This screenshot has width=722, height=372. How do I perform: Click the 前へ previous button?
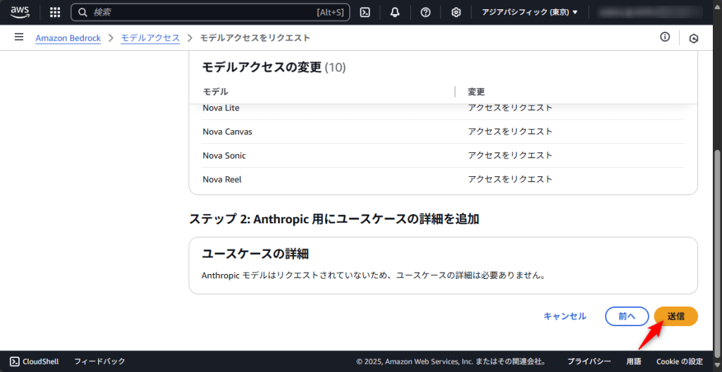point(627,316)
